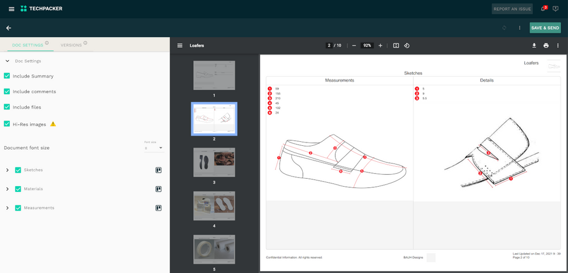Open the Font size dropdown
The height and width of the screenshot is (273, 568).
[x=153, y=148]
